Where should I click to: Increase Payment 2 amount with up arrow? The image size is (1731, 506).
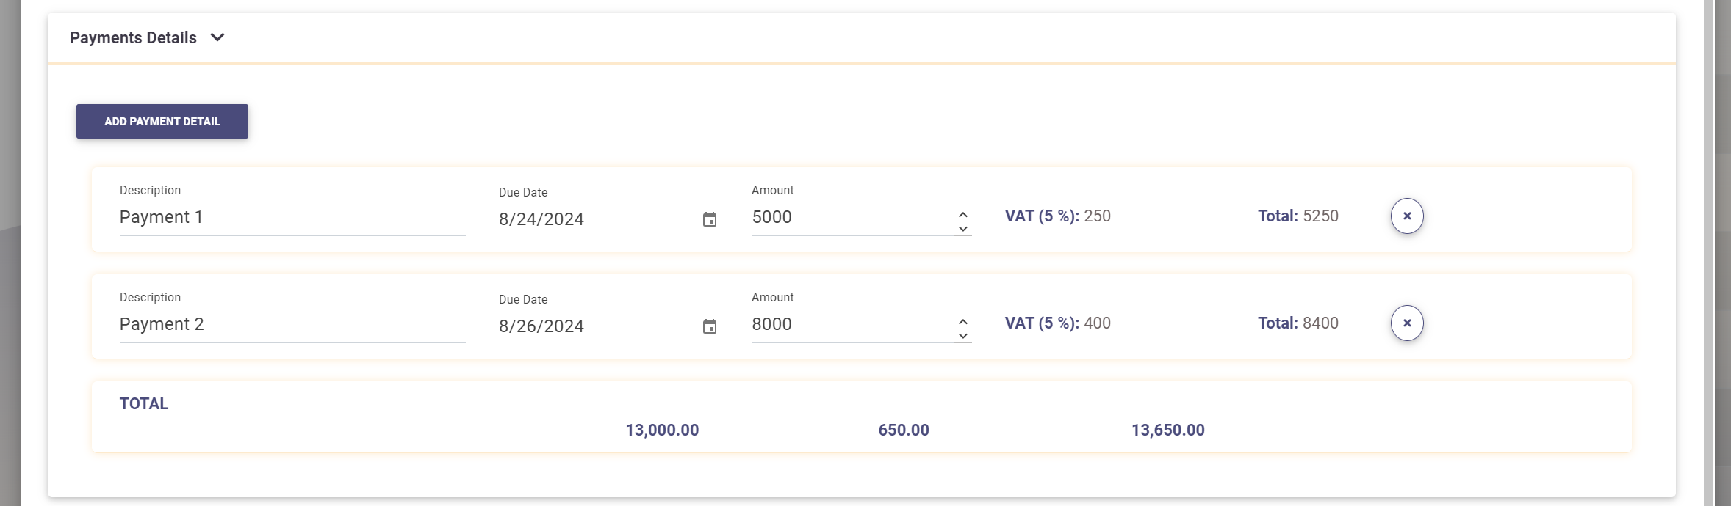click(962, 321)
